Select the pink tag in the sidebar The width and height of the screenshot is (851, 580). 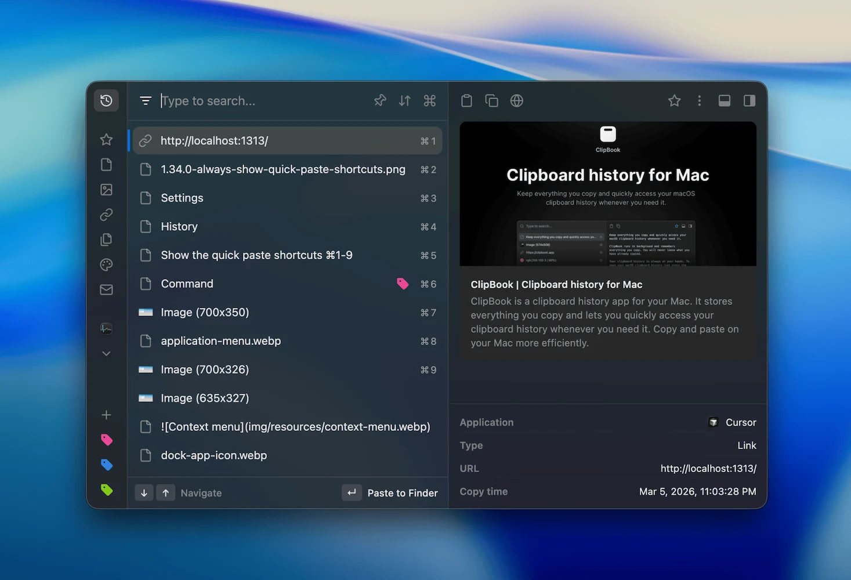(106, 440)
